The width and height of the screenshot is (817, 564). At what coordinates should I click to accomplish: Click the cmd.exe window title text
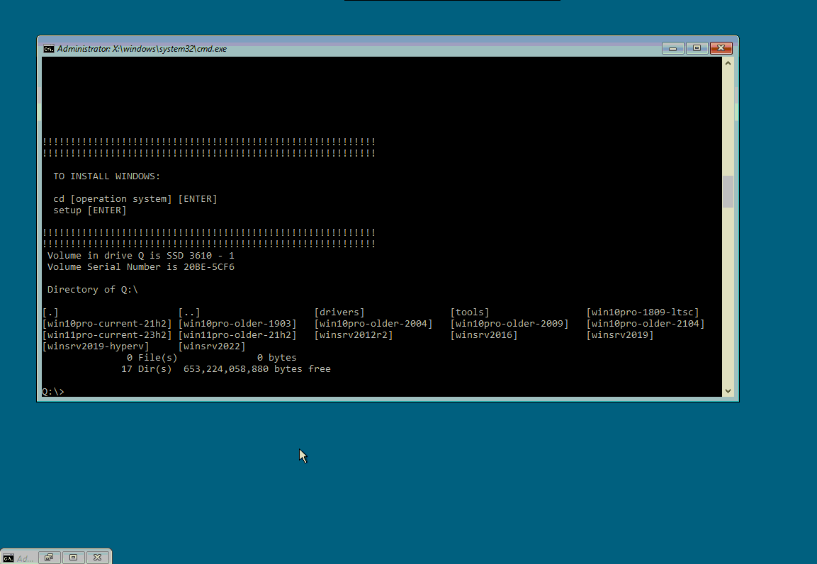point(142,49)
